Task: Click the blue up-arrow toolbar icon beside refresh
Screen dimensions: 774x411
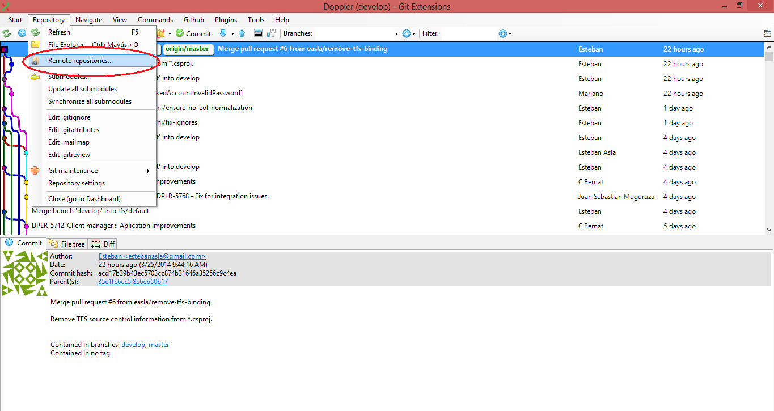Action: pos(22,33)
